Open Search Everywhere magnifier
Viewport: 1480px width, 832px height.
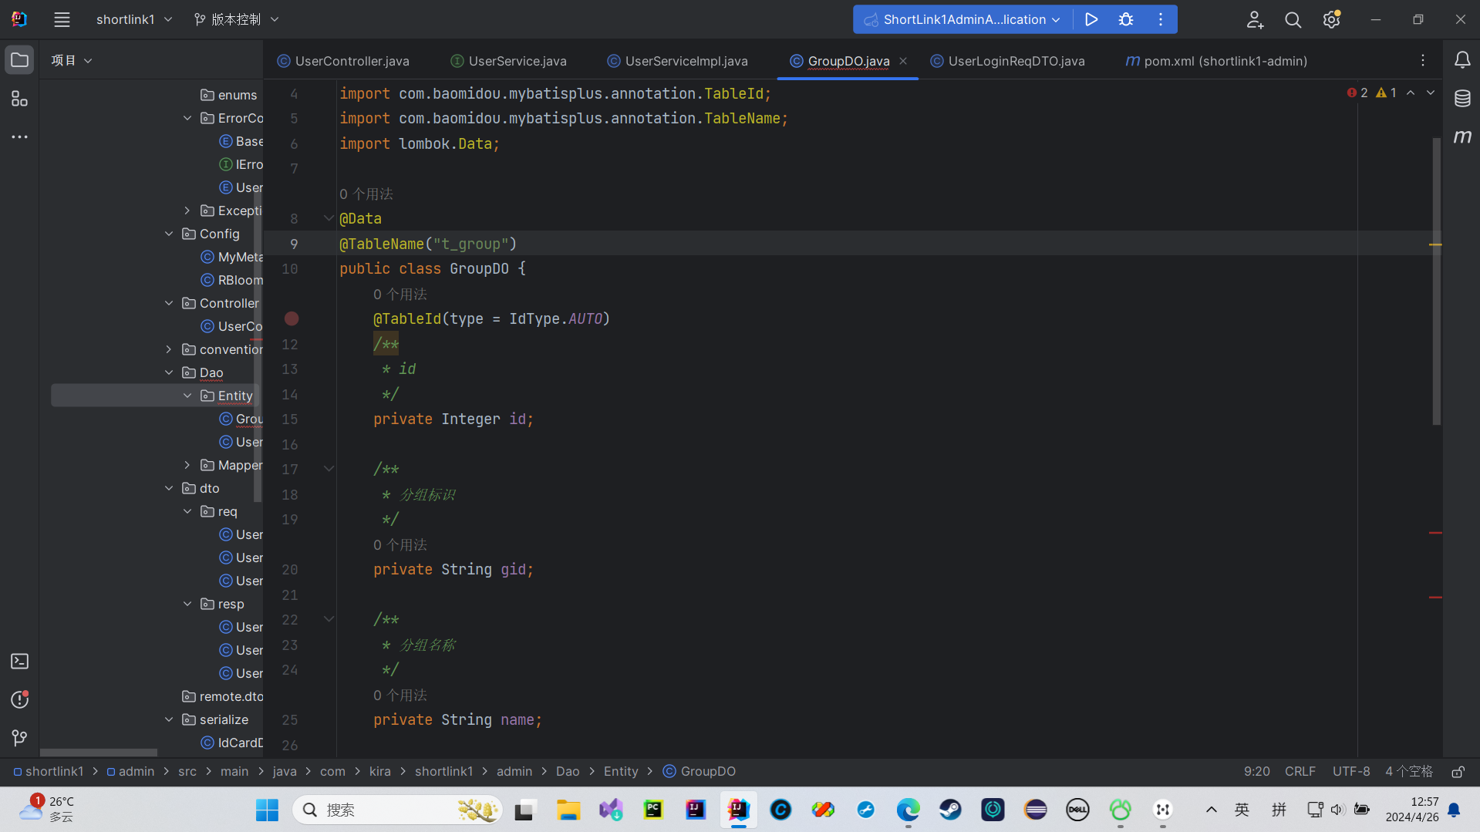pyautogui.click(x=1293, y=20)
